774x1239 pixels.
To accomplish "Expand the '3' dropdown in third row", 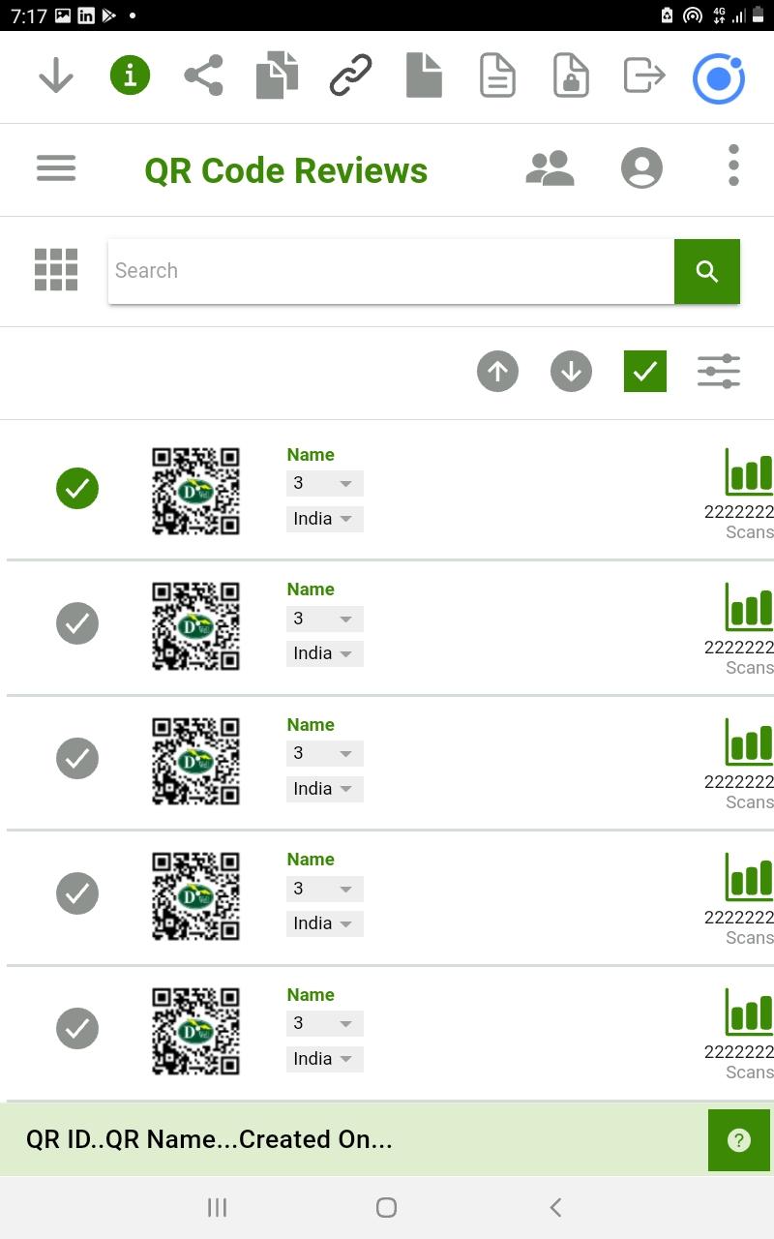I will [325, 753].
